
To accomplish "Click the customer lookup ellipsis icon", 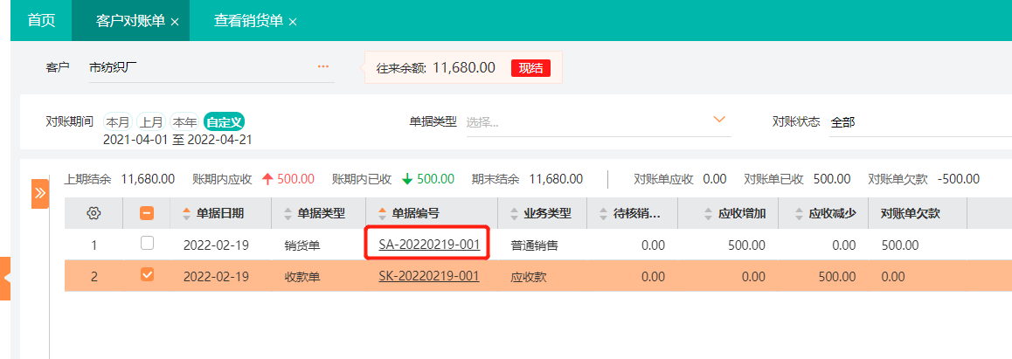I will click(x=323, y=66).
